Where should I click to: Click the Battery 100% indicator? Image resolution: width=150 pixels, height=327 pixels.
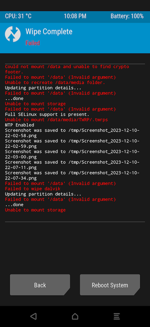[127, 16]
